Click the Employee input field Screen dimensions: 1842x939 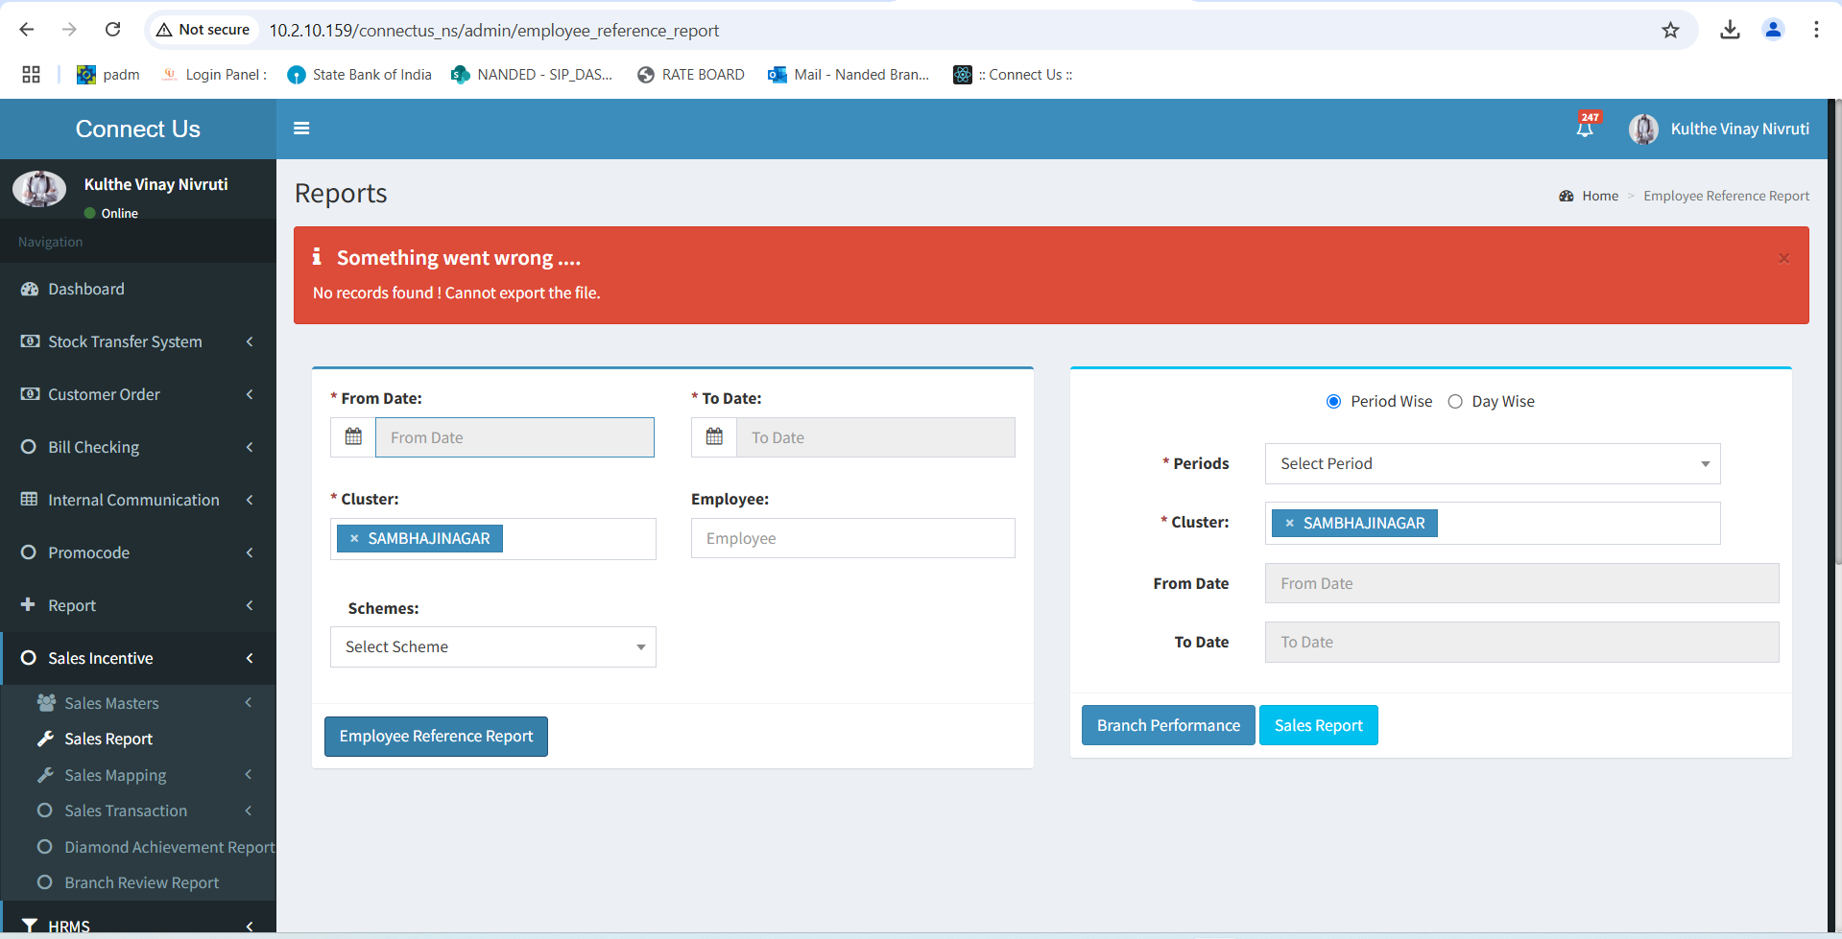coord(852,538)
